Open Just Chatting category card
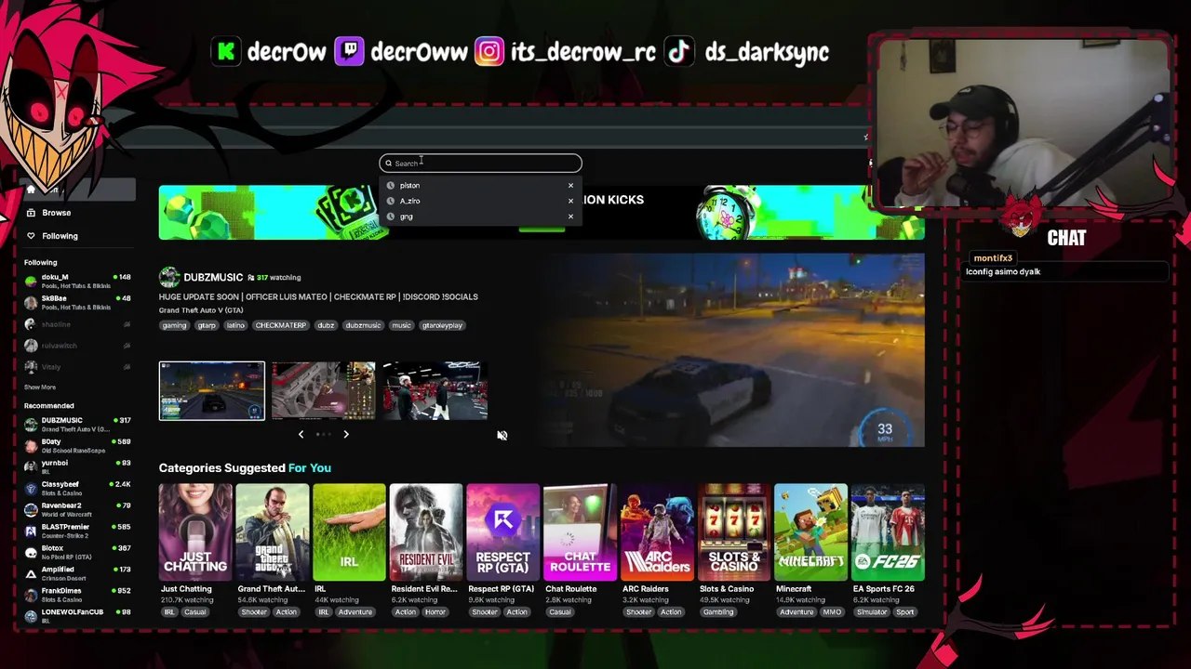Image resolution: width=1191 pixels, height=669 pixels. pos(195,531)
